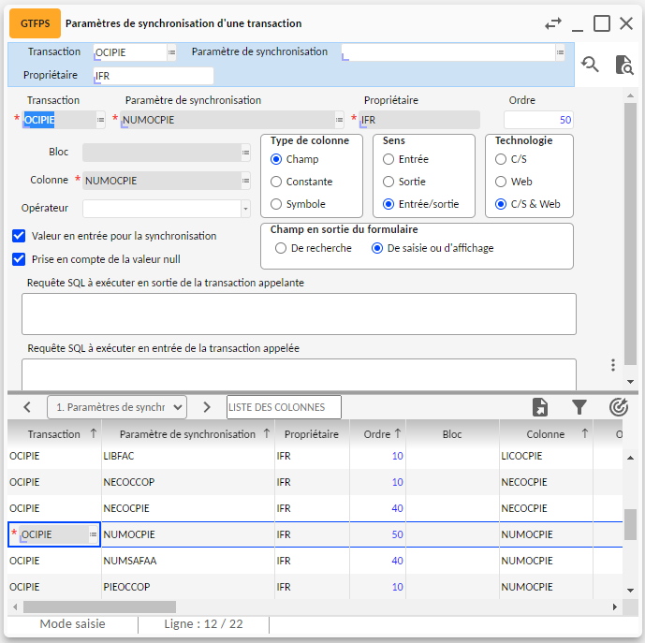The height and width of the screenshot is (643, 645).
Task: Select the Constante column type
Action: [x=276, y=182]
